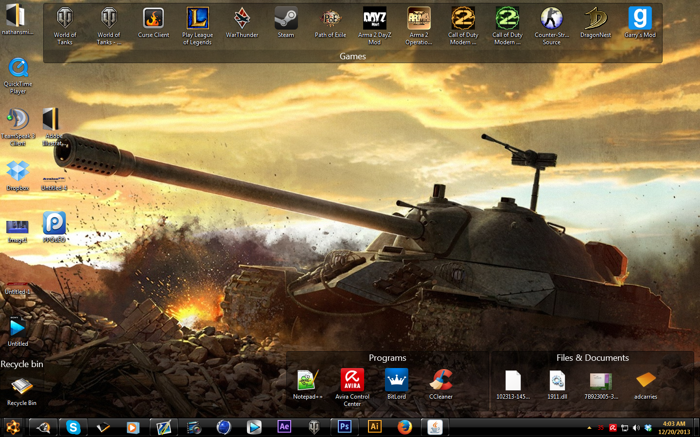Open Avira tray icon
Screen dimensions: 700x437
pyautogui.click(x=613, y=428)
